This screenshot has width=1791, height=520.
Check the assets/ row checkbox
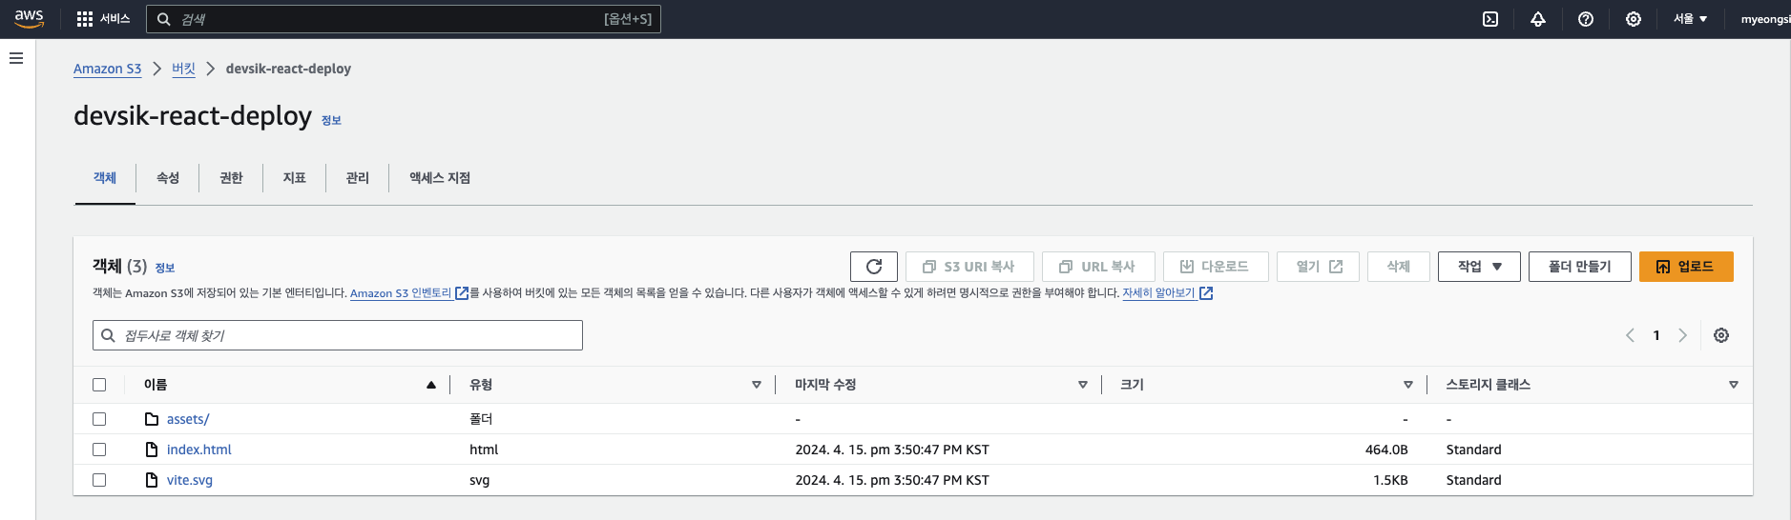click(x=99, y=419)
